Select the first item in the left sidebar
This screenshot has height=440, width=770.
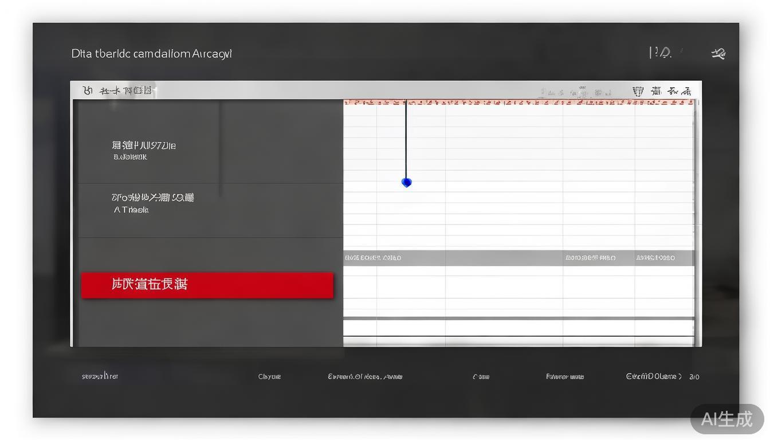click(144, 150)
